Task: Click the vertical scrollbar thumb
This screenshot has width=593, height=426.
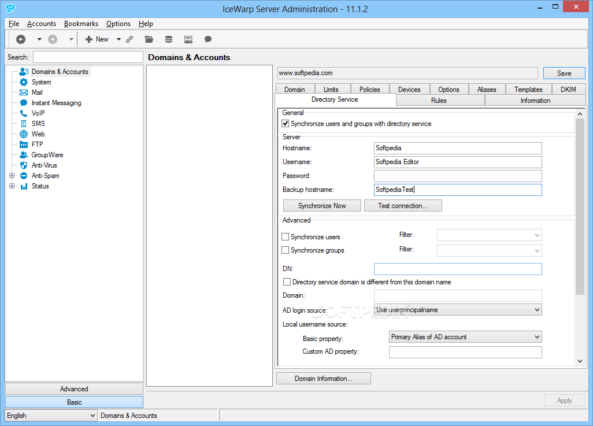Action: tap(580, 206)
